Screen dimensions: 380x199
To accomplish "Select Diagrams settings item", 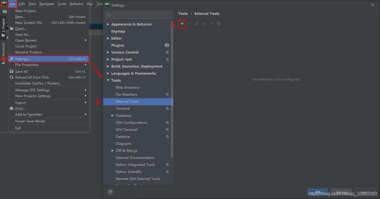I will [x=124, y=144].
